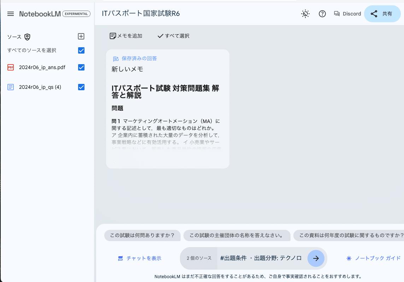This screenshot has height=282, width=404.
Task: Open the 新しいメモ note card
Action: click(x=168, y=109)
